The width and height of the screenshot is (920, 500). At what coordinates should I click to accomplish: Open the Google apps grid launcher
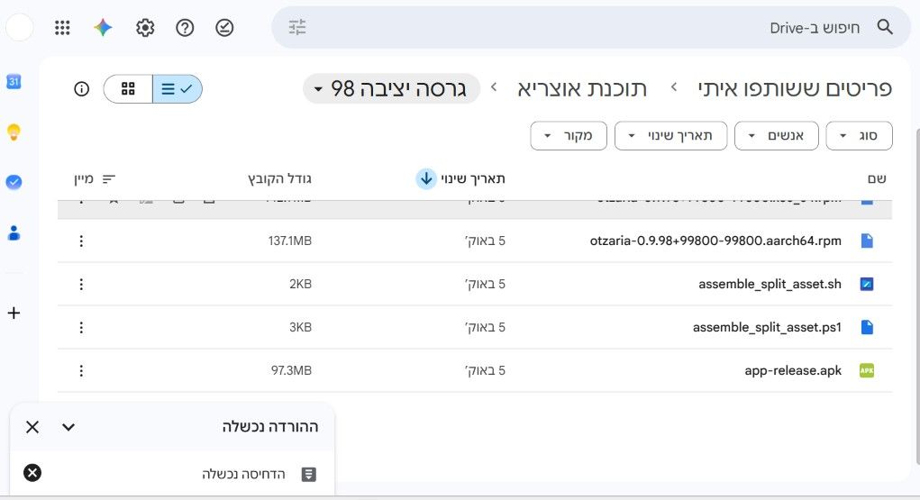(62, 28)
